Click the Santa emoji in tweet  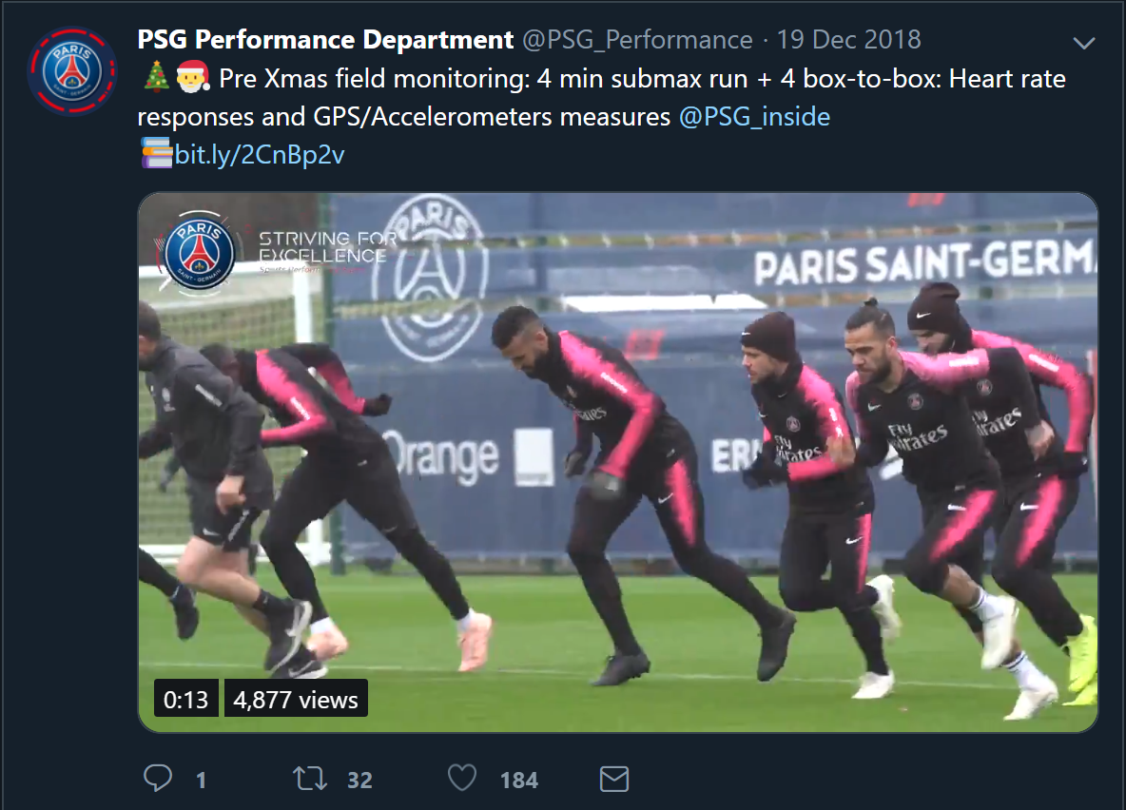click(192, 77)
